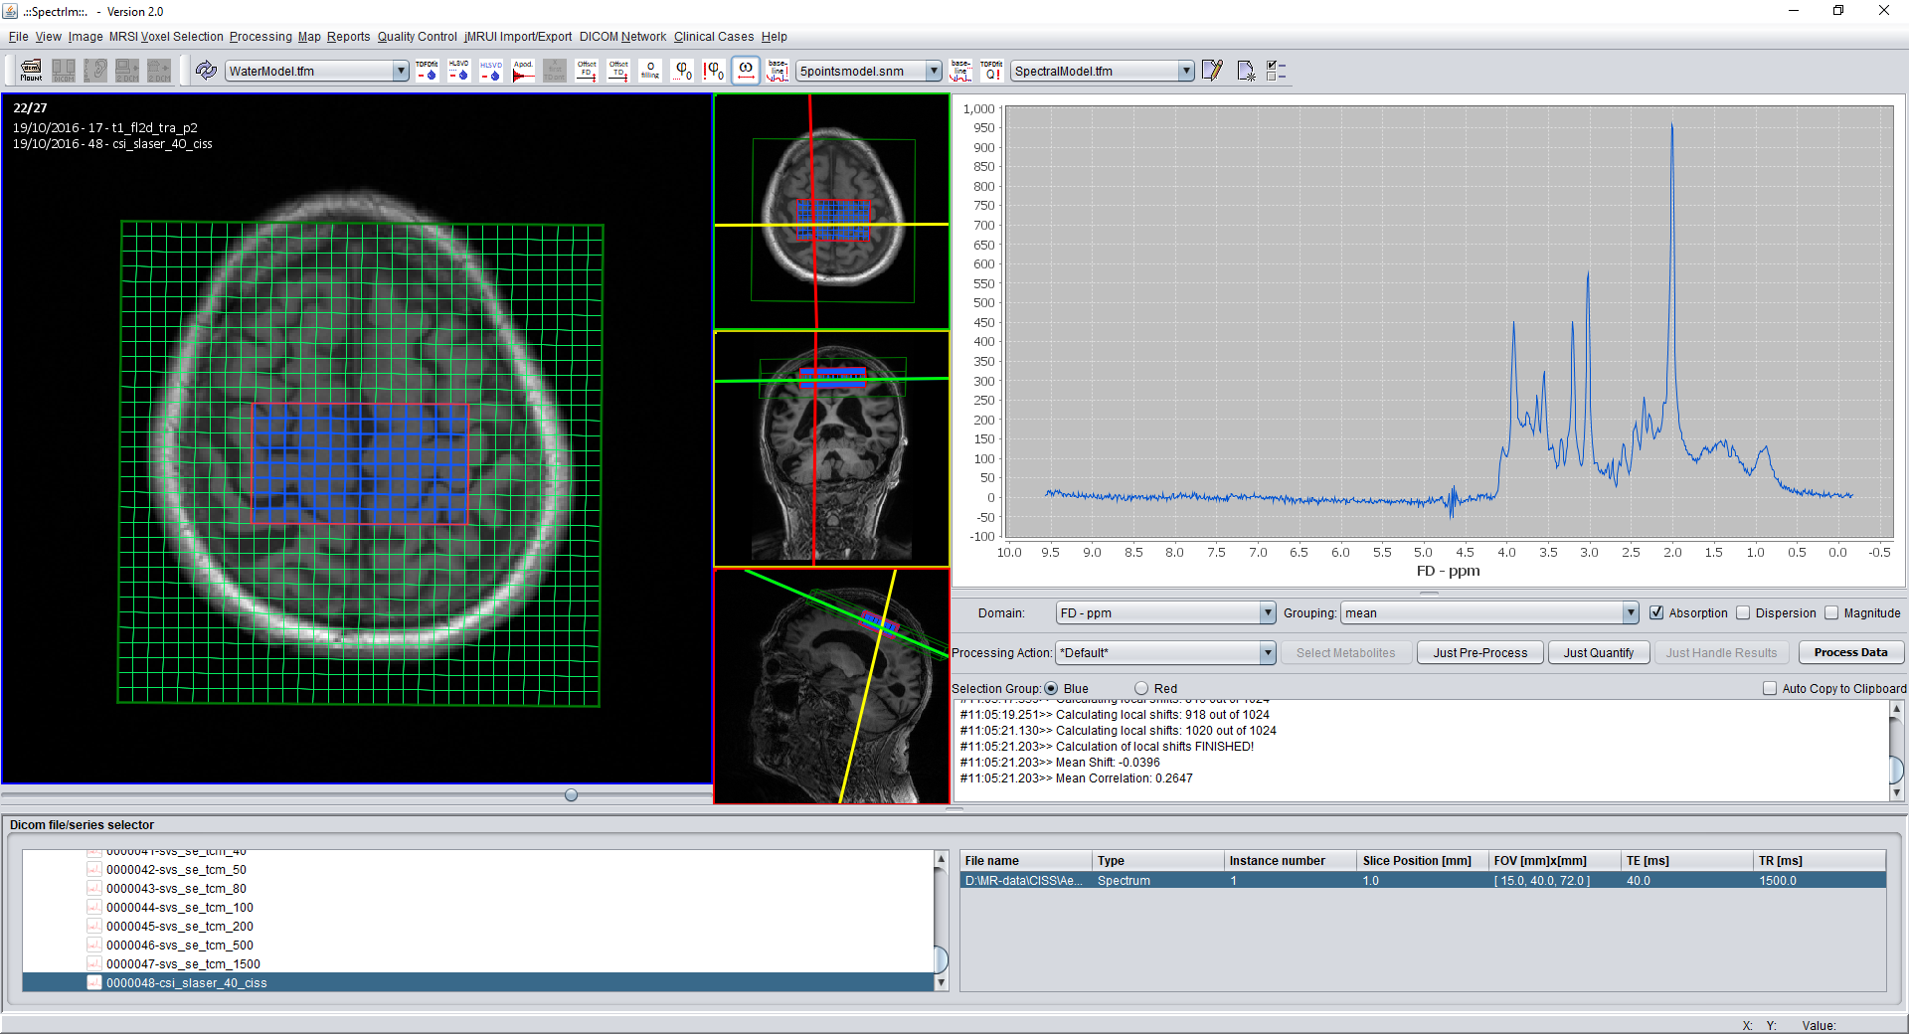Screen dimensions: 1909x1034
Task: Click the edit notepad pencil icon
Action: point(1212,71)
